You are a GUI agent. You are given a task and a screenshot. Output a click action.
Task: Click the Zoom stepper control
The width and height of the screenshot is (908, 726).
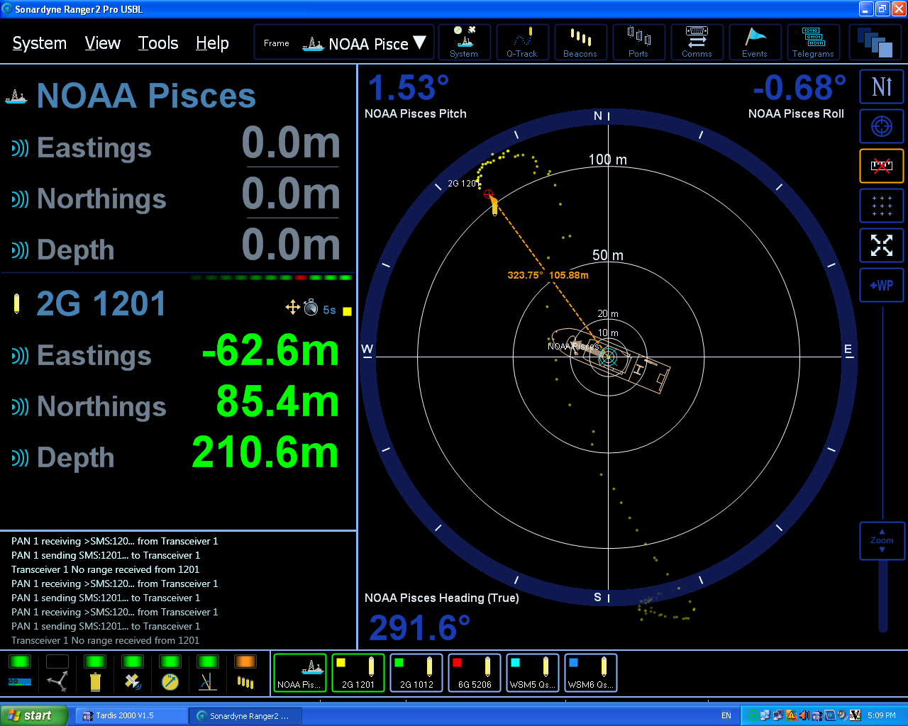(x=882, y=540)
